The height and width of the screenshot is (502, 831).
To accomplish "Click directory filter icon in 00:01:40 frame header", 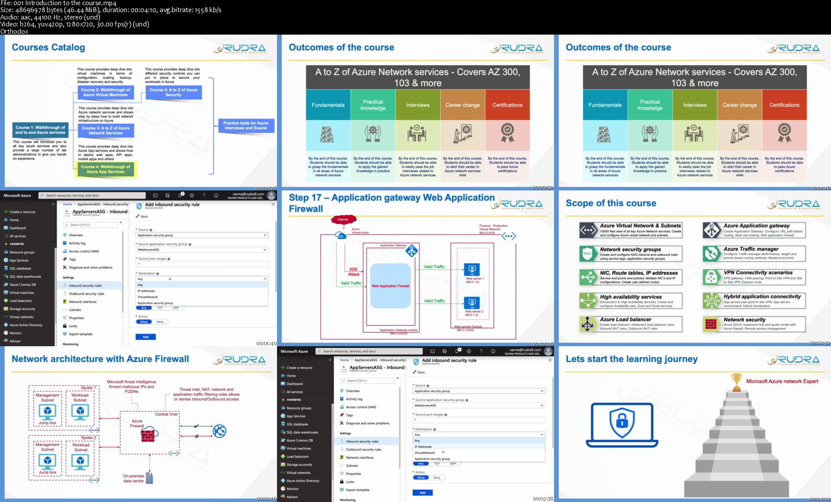I will [167, 196].
